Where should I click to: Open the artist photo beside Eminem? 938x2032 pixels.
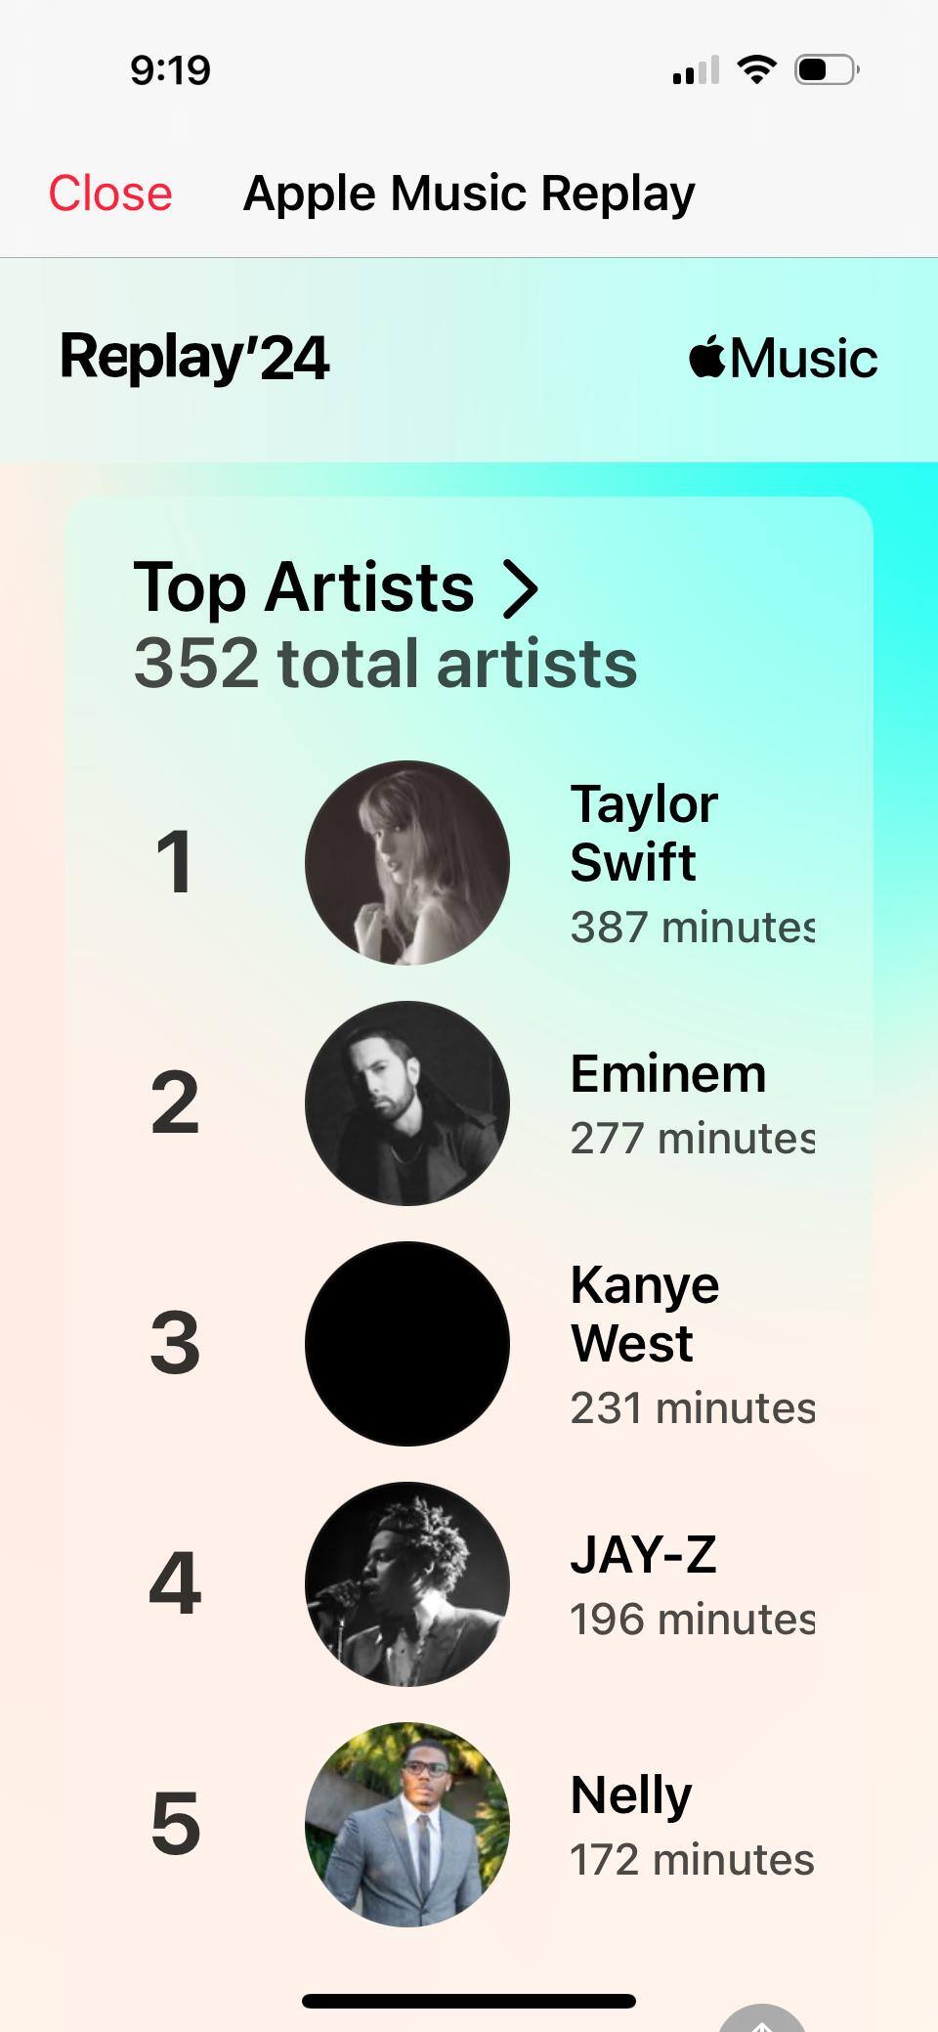coord(406,1103)
